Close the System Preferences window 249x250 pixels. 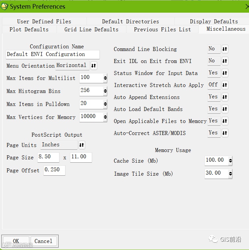[247, 7]
